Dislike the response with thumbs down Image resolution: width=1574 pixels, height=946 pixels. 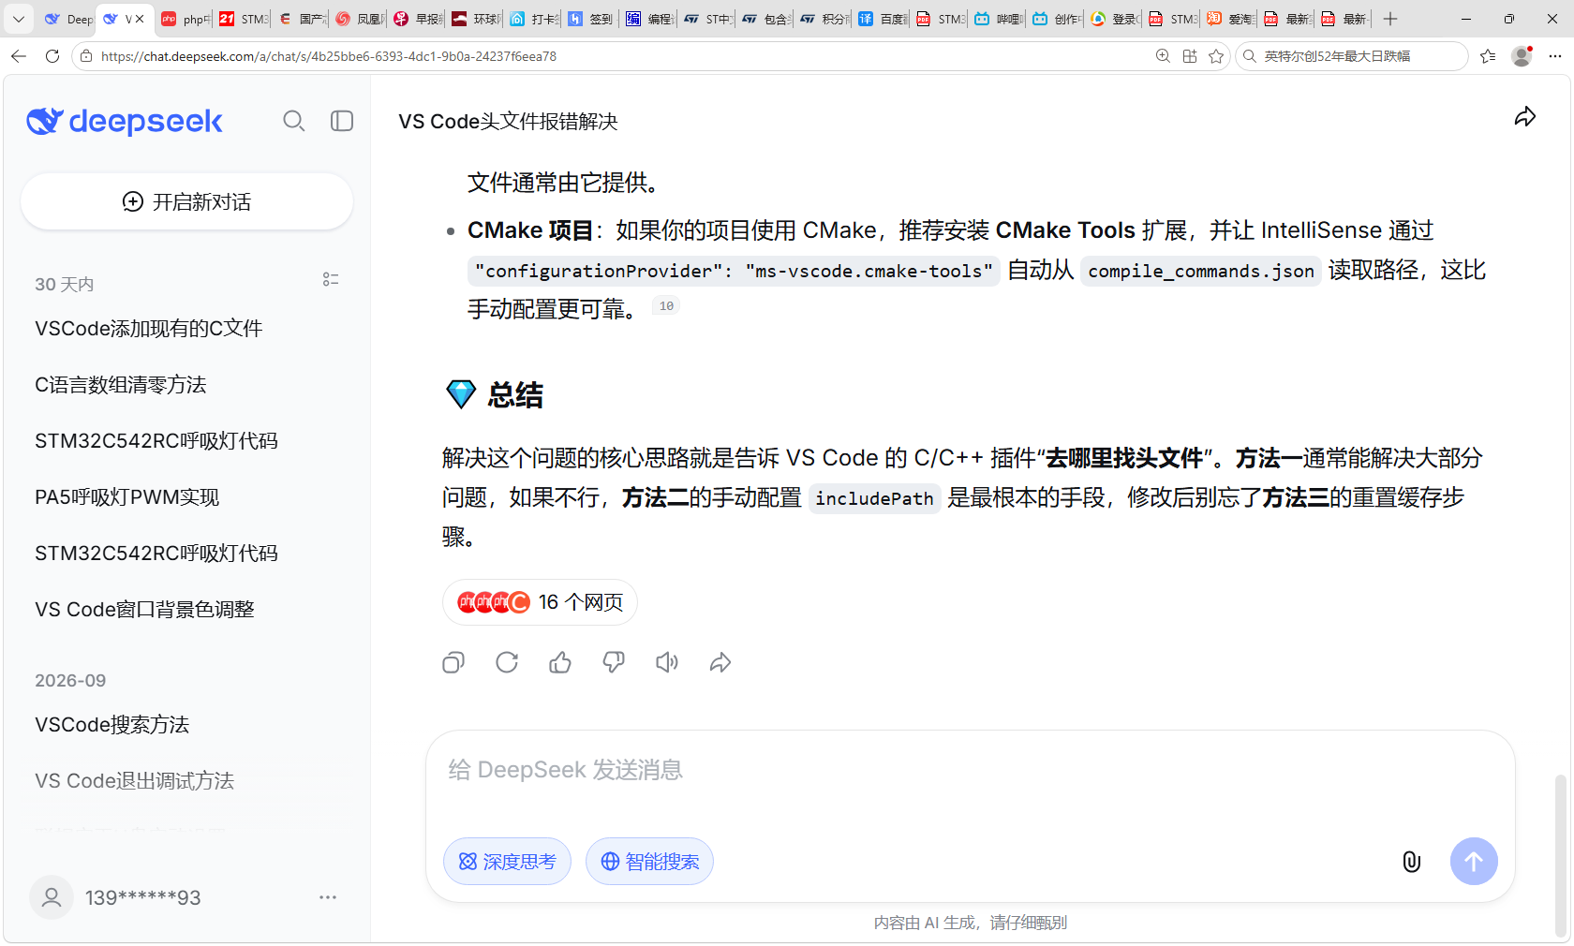pyautogui.click(x=614, y=663)
